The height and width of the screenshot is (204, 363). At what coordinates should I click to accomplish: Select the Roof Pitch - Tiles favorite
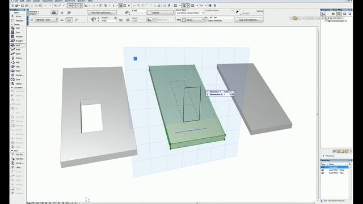(x=336, y=173)
